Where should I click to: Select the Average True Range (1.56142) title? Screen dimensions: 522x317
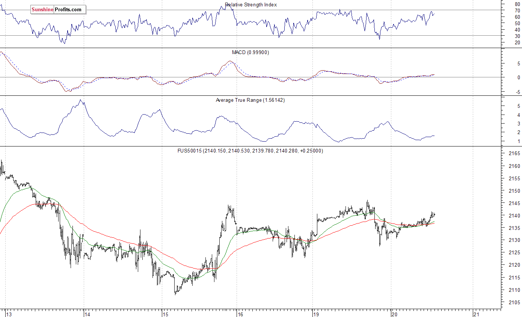(x=250, y=100)
